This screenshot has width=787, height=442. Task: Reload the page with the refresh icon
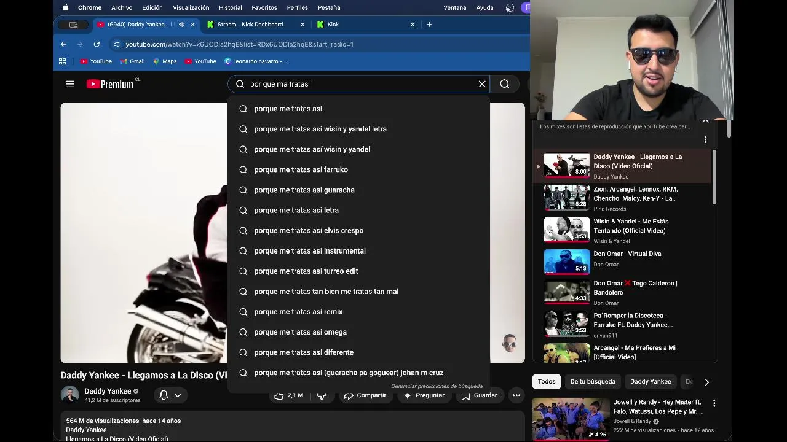pyautogui.click(x=97, y=44)
